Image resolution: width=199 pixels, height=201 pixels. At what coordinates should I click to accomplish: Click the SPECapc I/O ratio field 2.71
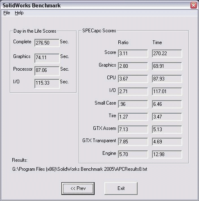133,92
